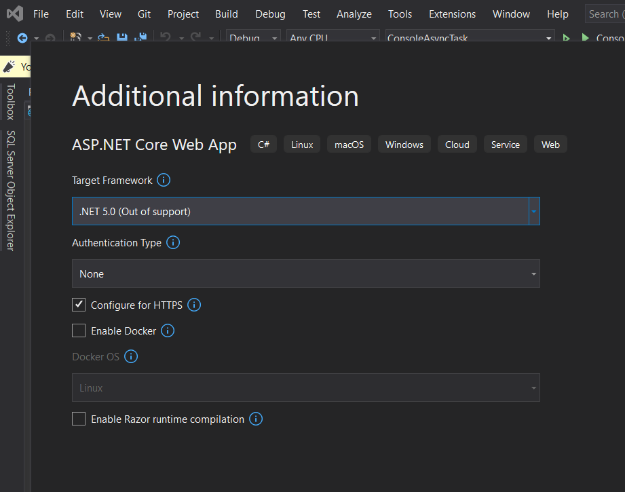
Task: Open the Analyze menu
Action: [x=354, y=14]
